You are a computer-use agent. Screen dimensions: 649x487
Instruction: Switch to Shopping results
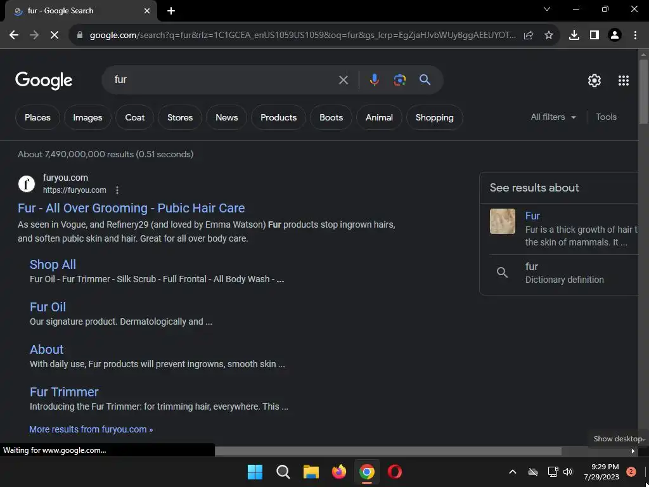tap(435, 117)
